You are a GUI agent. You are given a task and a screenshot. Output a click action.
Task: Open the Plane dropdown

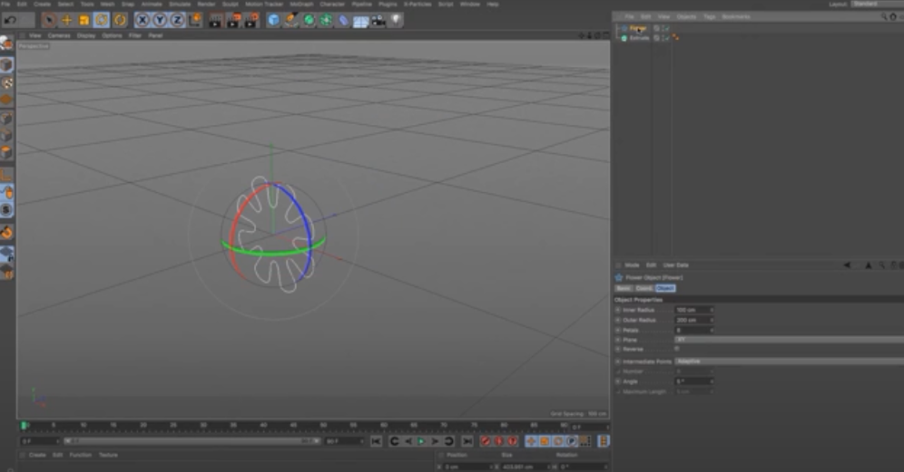[x=789, y=341]
